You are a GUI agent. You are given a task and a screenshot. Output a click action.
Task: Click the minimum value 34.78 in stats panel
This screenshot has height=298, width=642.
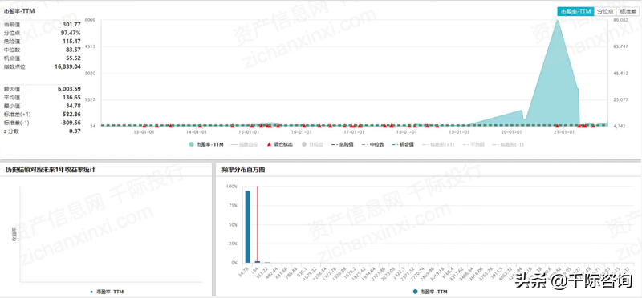click(73, 106)
